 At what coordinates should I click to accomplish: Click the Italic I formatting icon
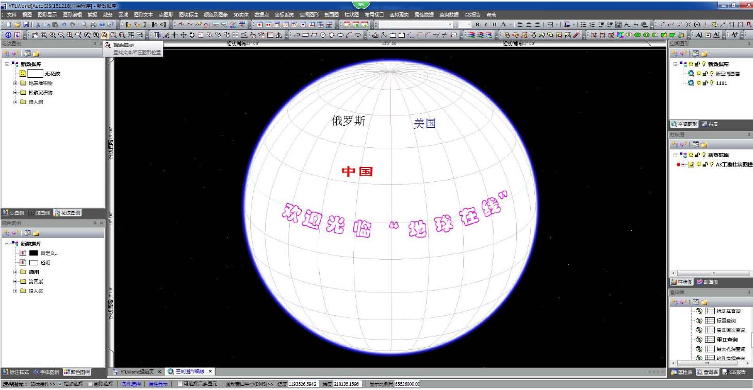click(485, 24)
